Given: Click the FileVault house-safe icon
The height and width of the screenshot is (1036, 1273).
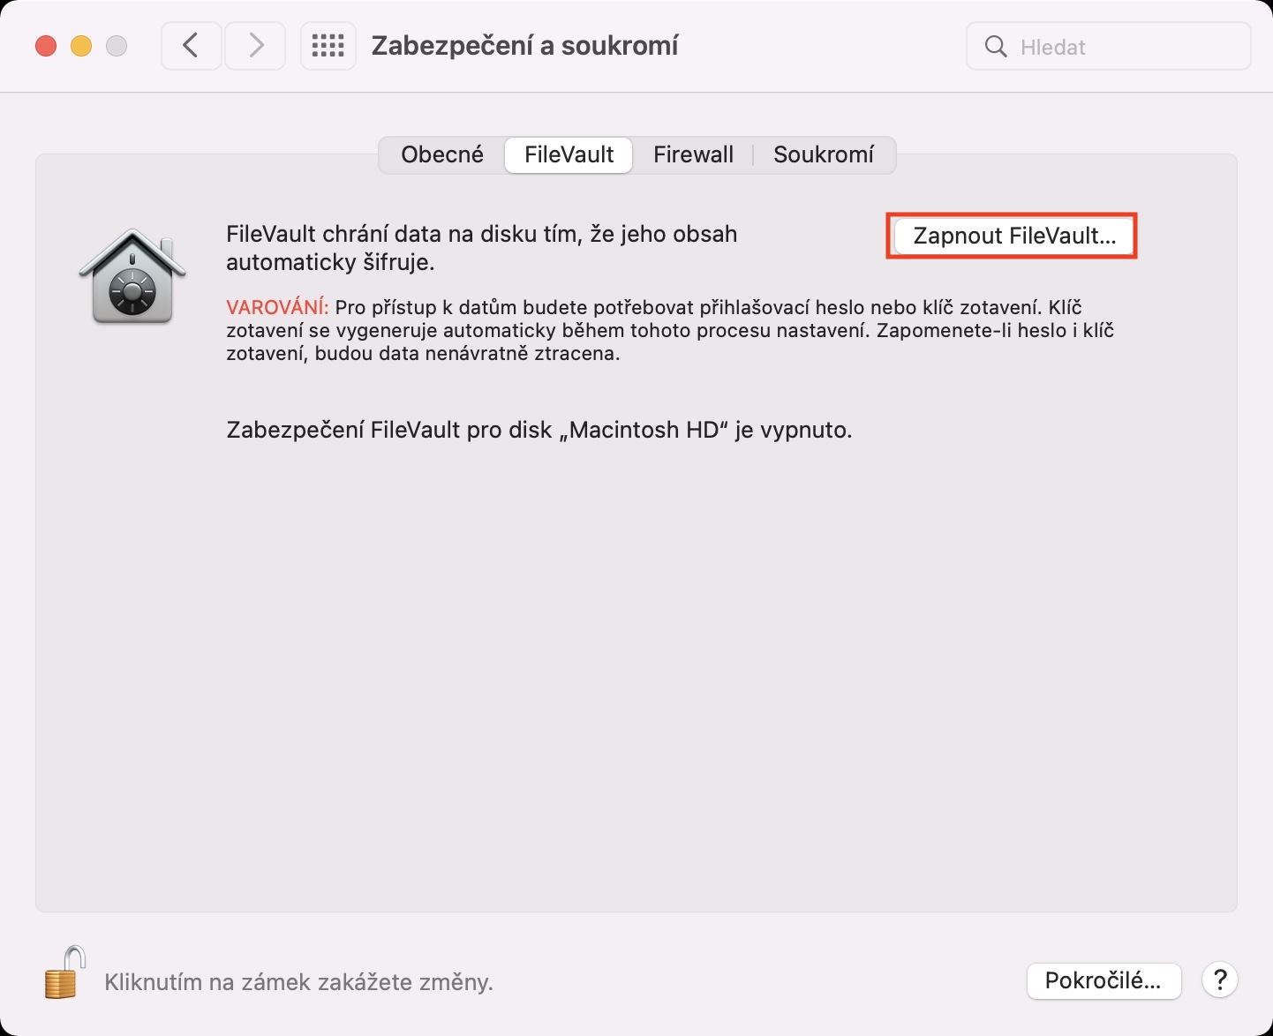Looking at the screenshot, I should coord(132,276).
